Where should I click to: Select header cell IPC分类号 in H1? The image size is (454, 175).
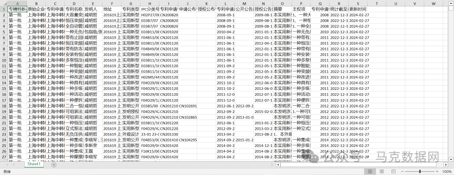[150, 9]
